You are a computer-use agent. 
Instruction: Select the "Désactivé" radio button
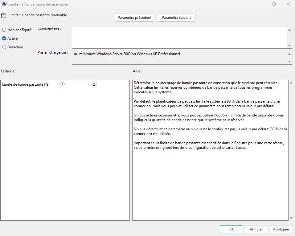3,47
